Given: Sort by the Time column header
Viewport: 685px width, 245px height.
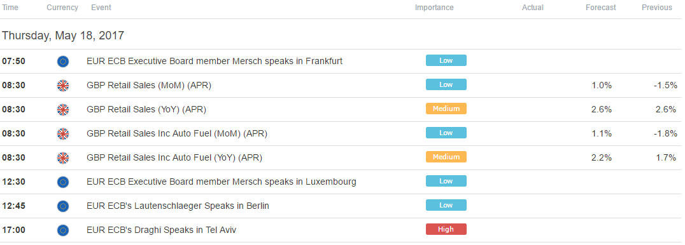Looking at the screenshot, I should [x=10, y=8].
